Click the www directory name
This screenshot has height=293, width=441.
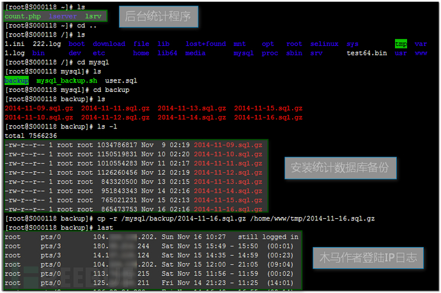[x=421, y=53]
